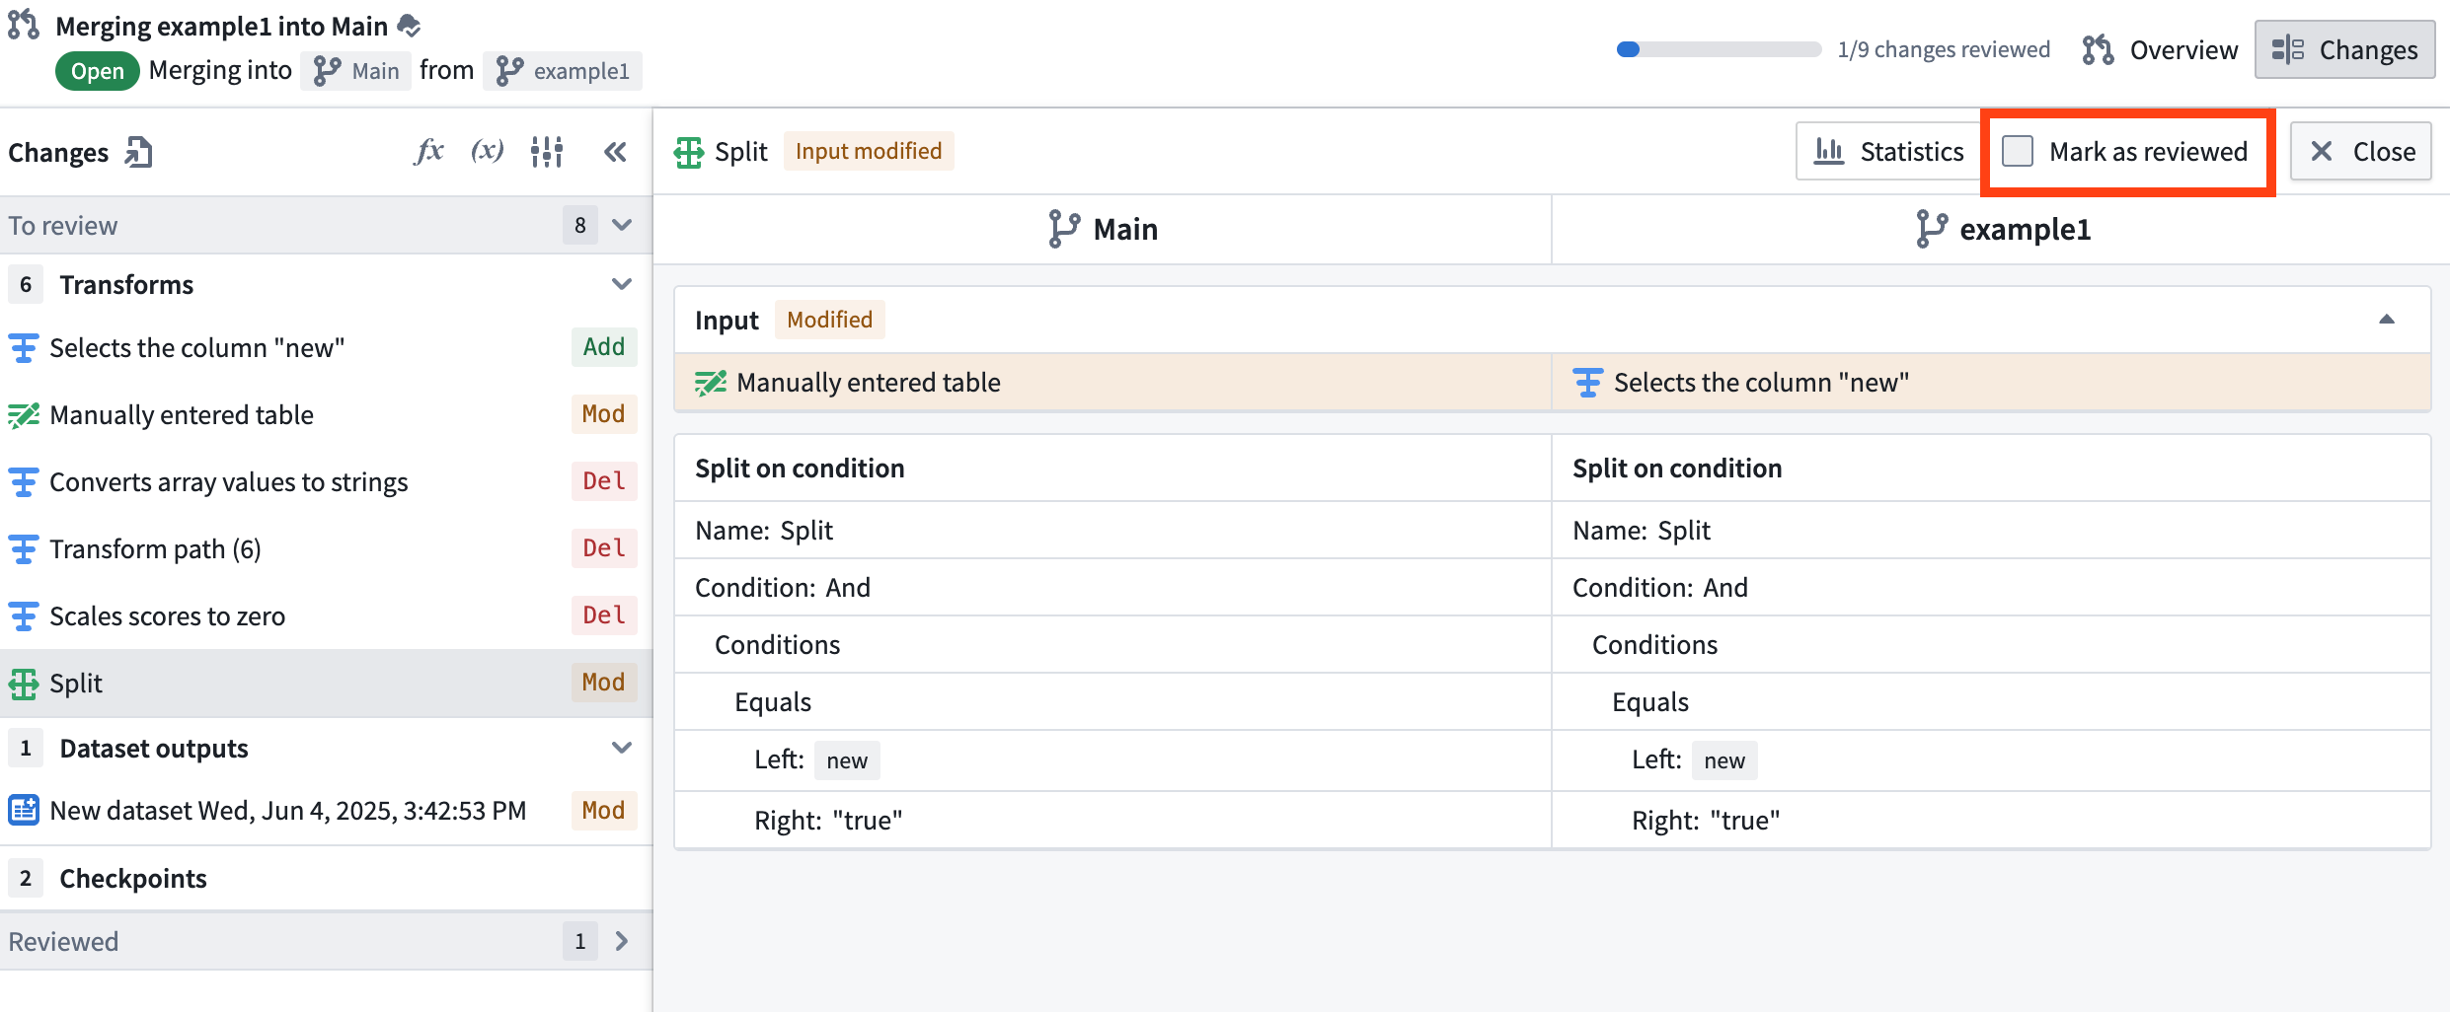Open the expression filter (fx) in Changes panel
This screenshot has height=1012, width=2450.
tap(428, 151)
